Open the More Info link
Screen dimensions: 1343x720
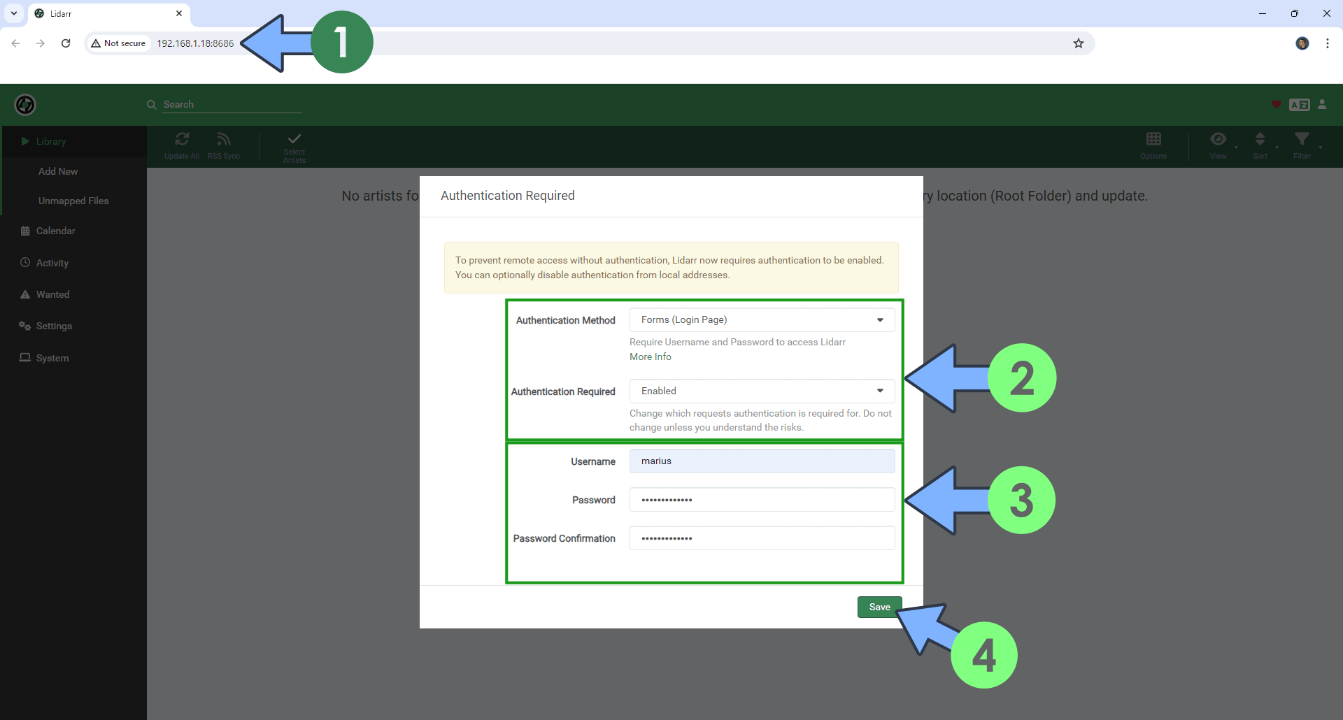650,357
